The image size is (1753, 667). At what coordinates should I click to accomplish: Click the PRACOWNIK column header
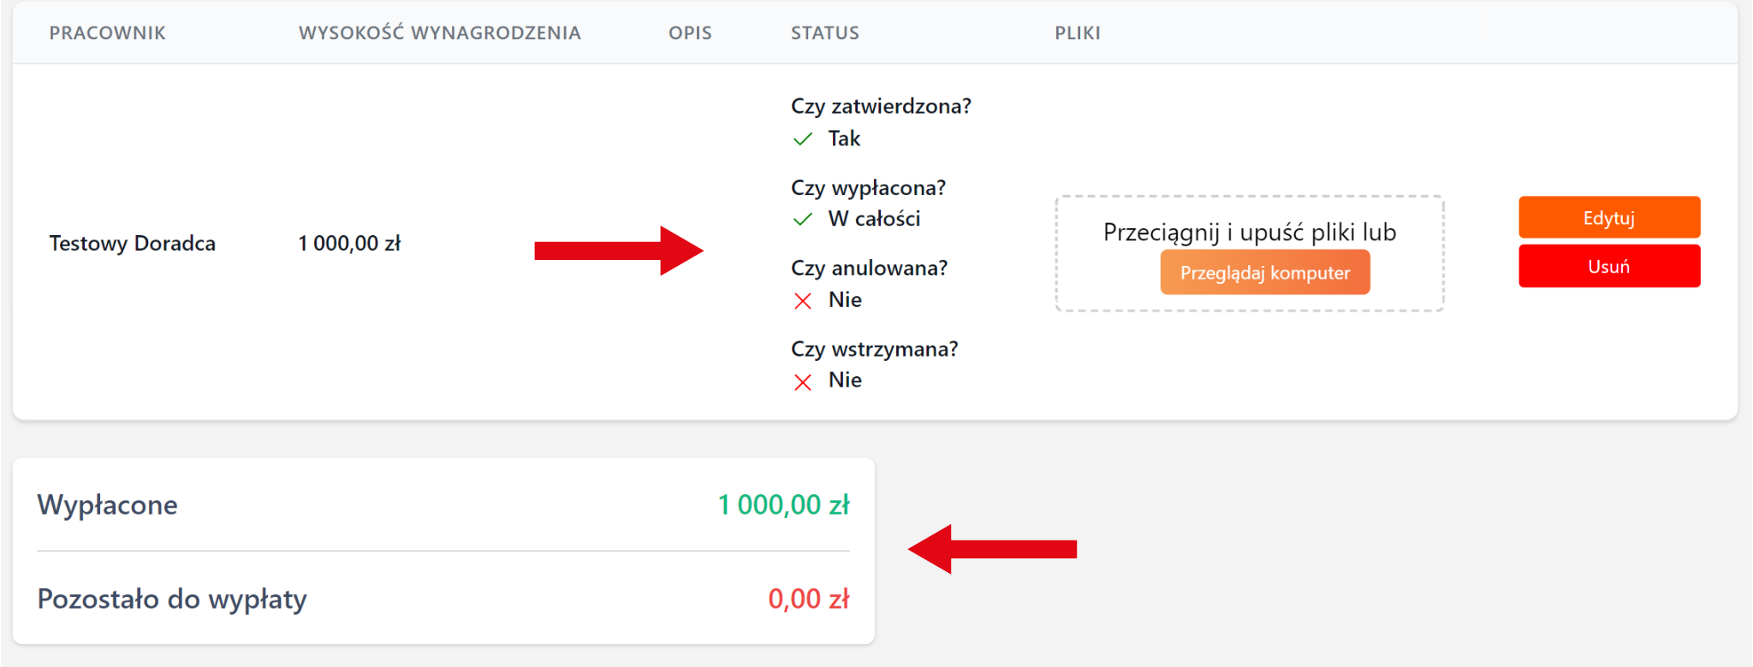pos(107,33)
